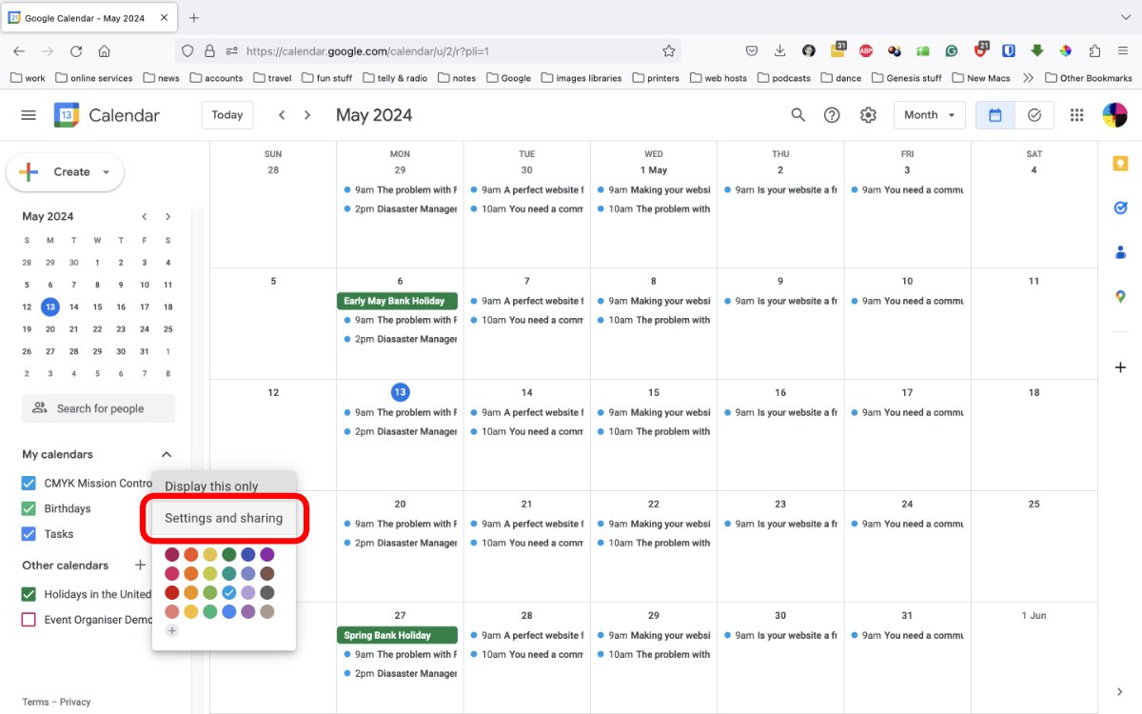Enable the Event Organiser Demo calendar checkbox

(29, 620)
